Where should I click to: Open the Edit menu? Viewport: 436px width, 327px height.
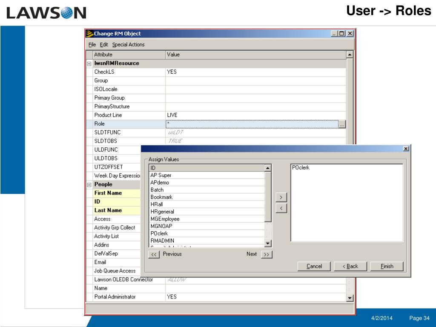click(104, 44)
